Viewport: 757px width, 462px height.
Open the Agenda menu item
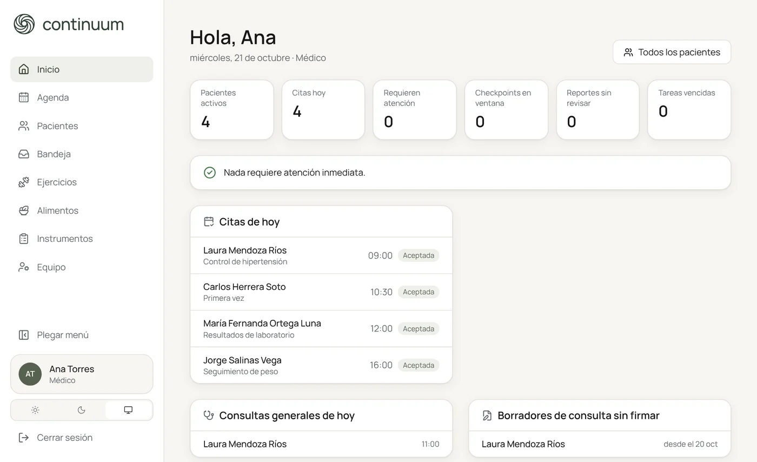point(82,97)
